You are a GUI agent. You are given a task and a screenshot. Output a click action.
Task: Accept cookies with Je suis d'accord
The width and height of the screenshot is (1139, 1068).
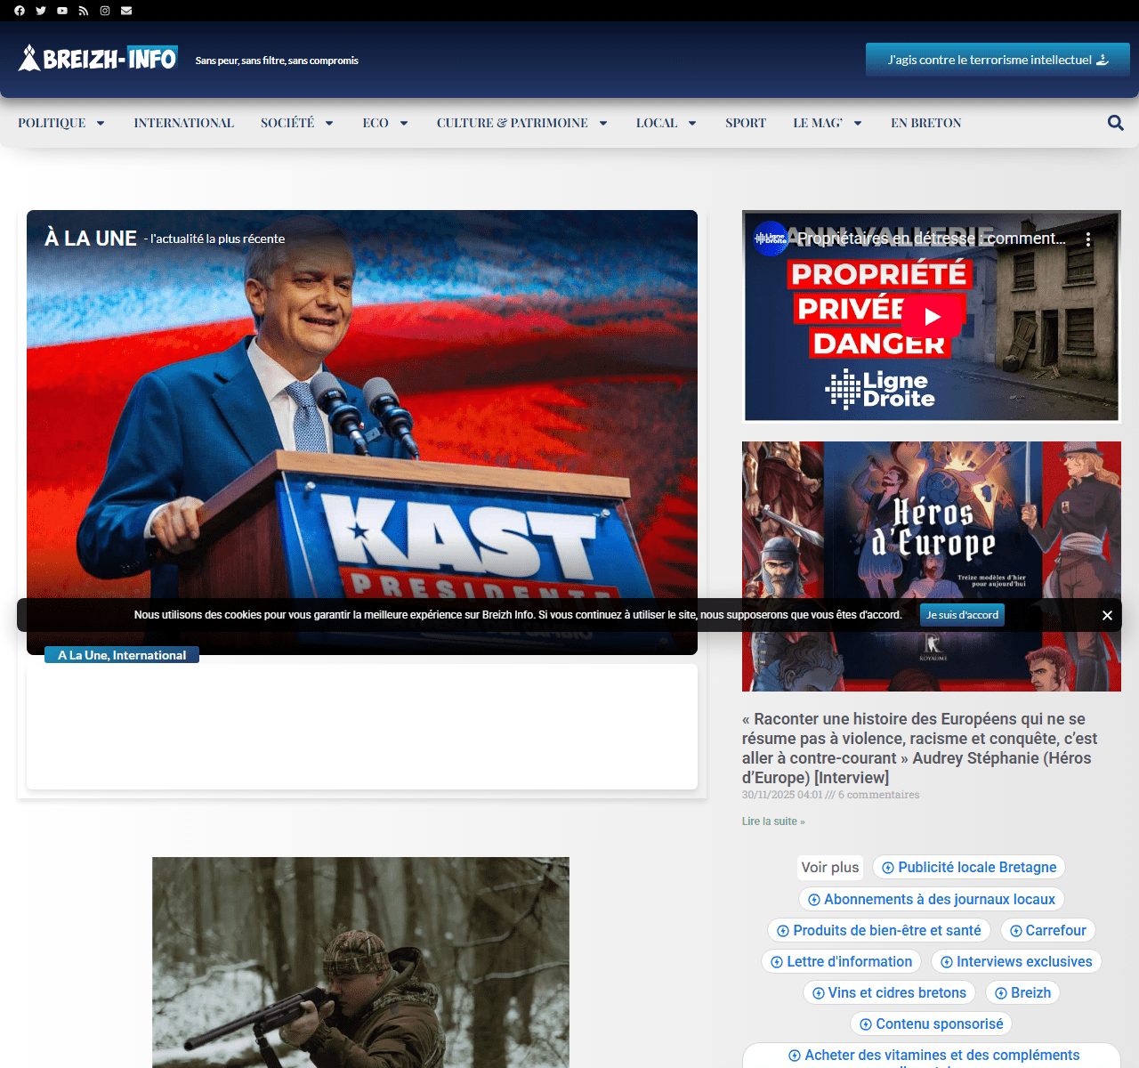962,615
